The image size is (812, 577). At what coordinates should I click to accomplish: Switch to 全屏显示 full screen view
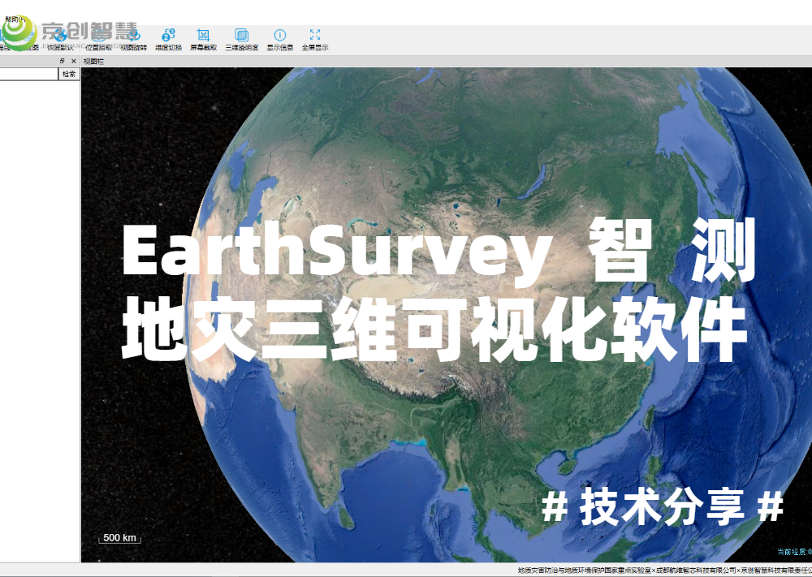(x=315, y=41)
